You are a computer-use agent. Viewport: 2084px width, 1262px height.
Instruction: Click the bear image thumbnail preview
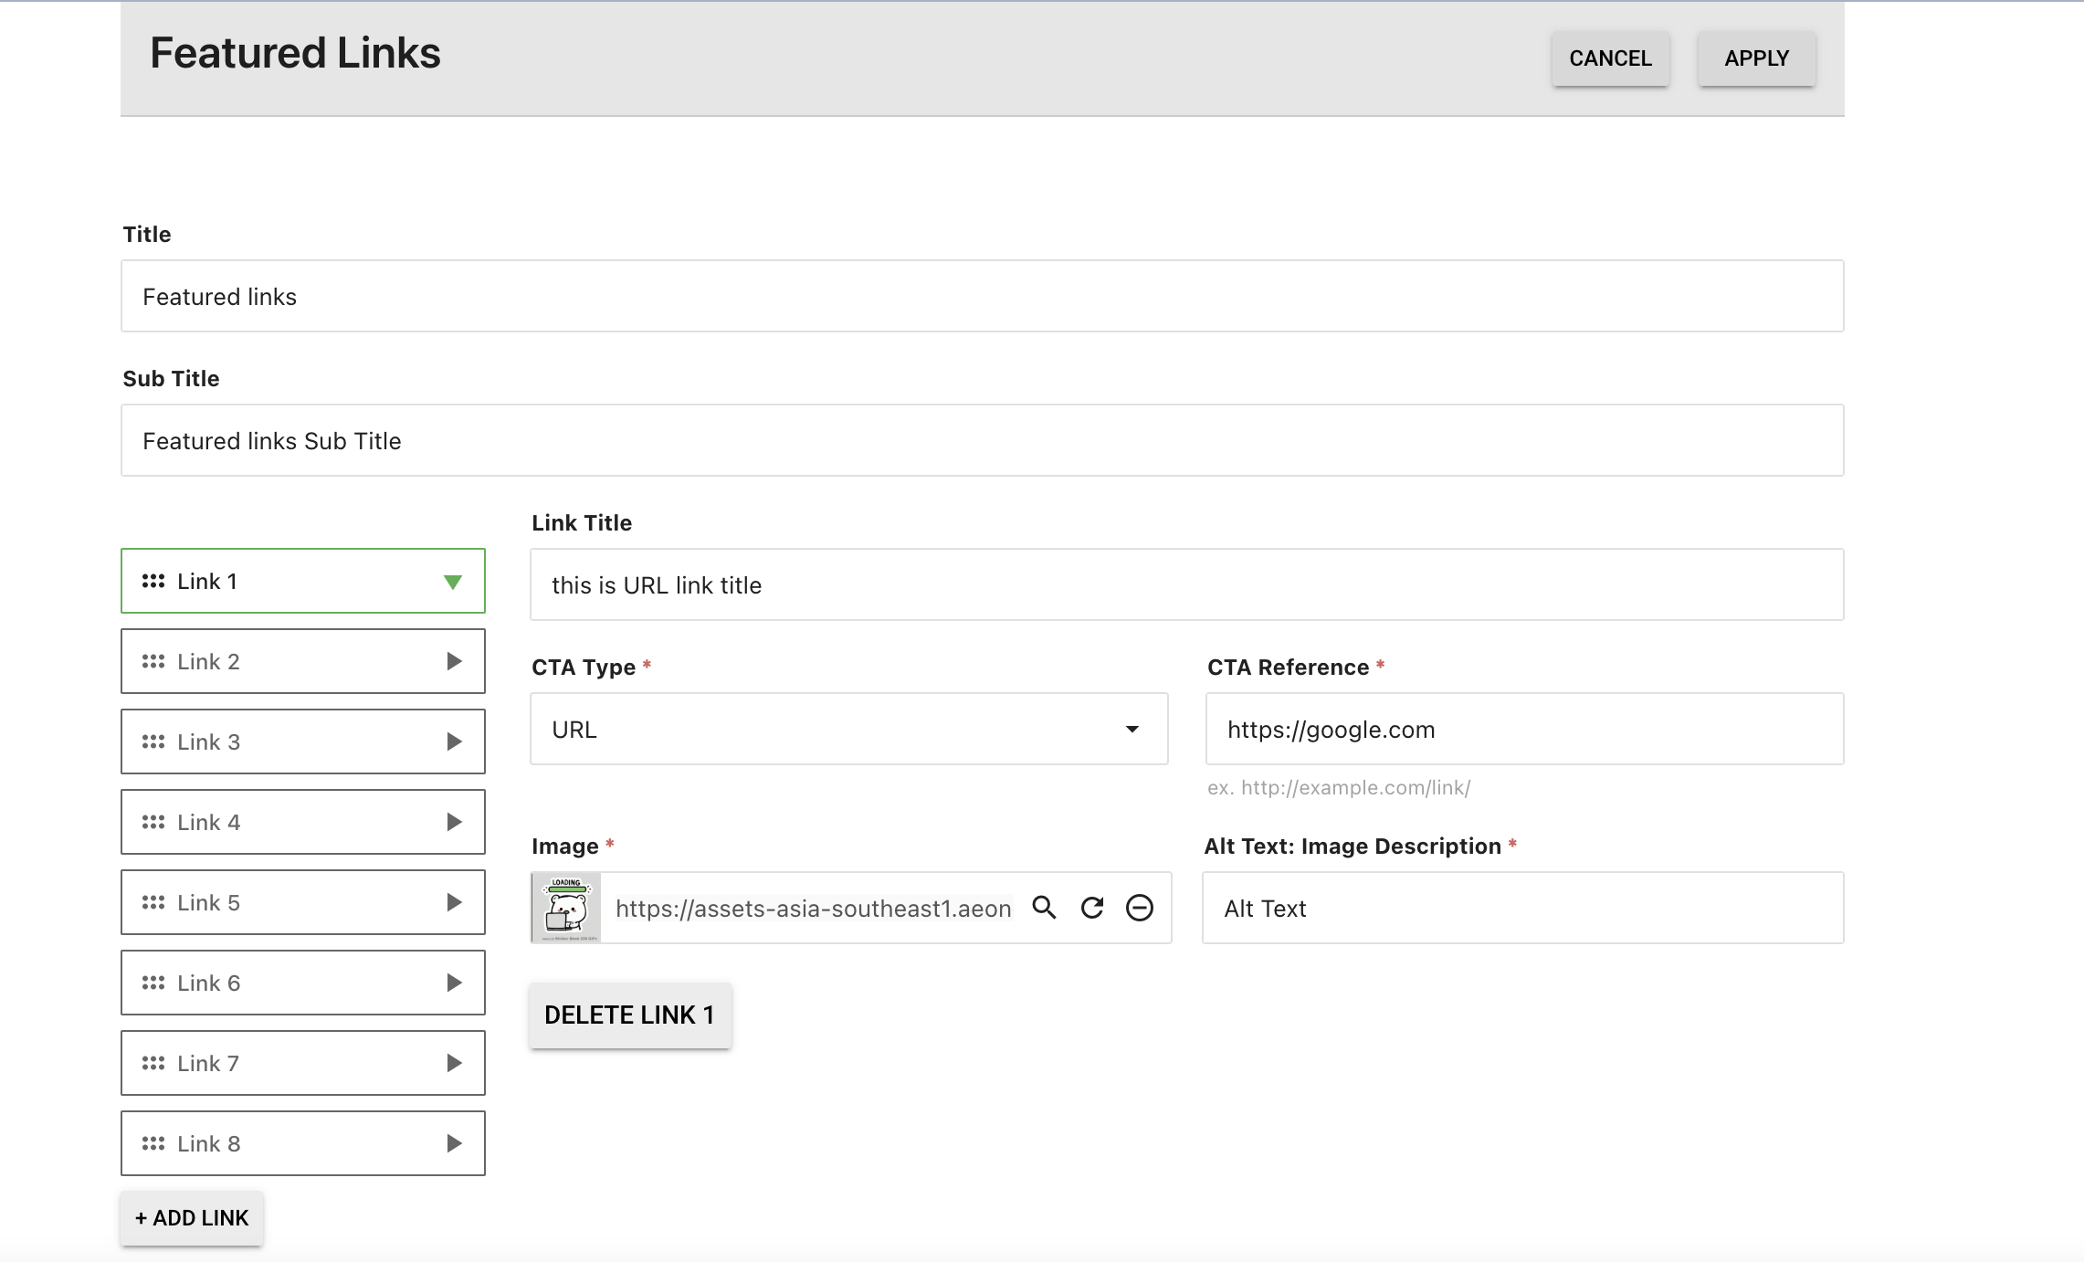coord(566,908)
